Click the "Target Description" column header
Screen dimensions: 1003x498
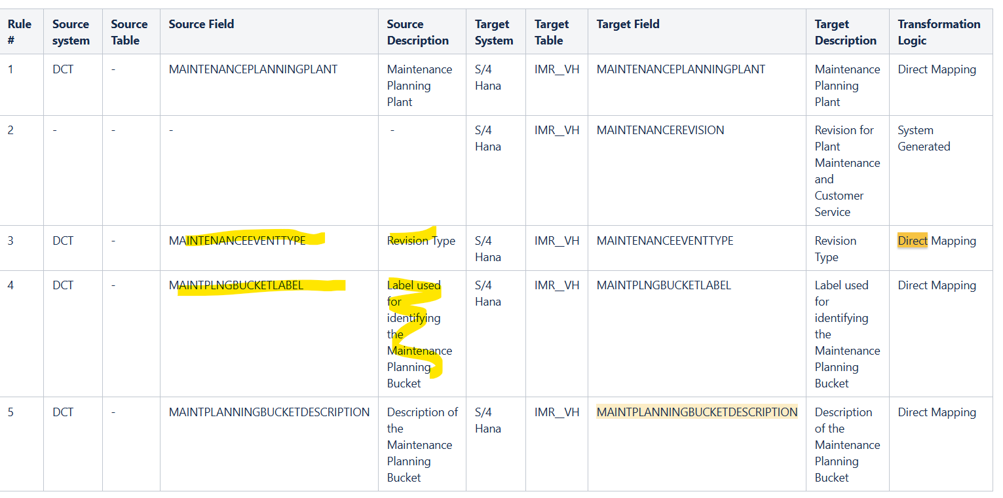click(x=845, y=32)
